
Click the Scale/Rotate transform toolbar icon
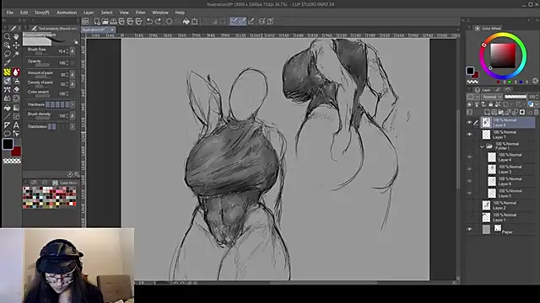195,21
